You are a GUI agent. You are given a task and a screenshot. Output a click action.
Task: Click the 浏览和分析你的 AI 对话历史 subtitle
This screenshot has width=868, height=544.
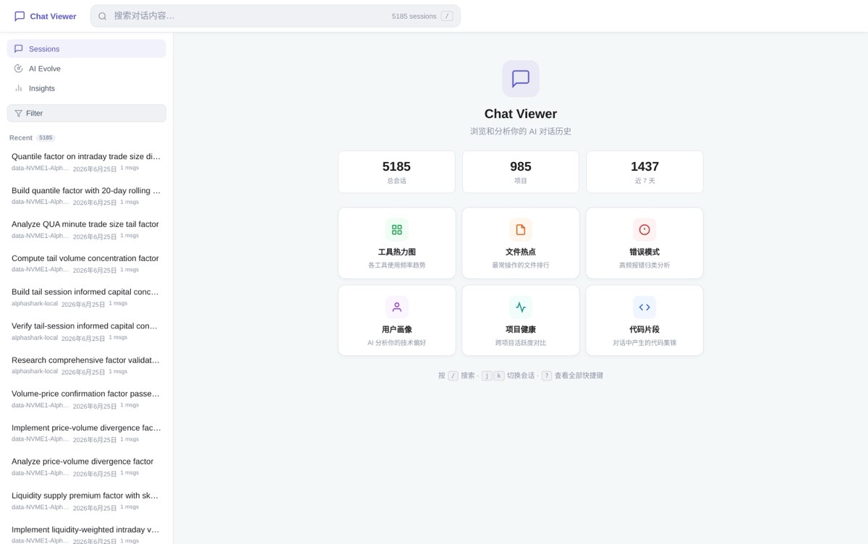[x=521, y=131]
